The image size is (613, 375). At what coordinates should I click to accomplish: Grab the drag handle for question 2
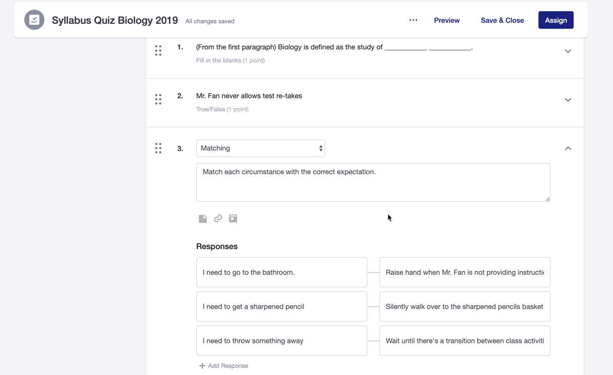158,99
